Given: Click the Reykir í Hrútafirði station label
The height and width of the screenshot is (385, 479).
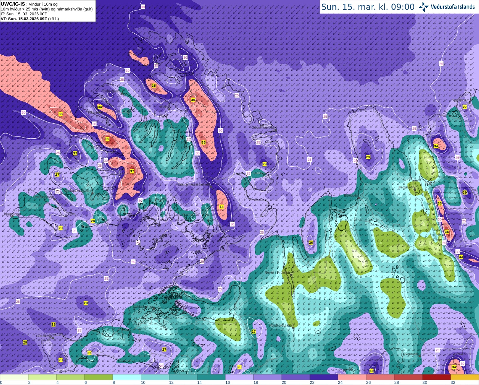Looking at the screenshot, I should pos(278,273).
